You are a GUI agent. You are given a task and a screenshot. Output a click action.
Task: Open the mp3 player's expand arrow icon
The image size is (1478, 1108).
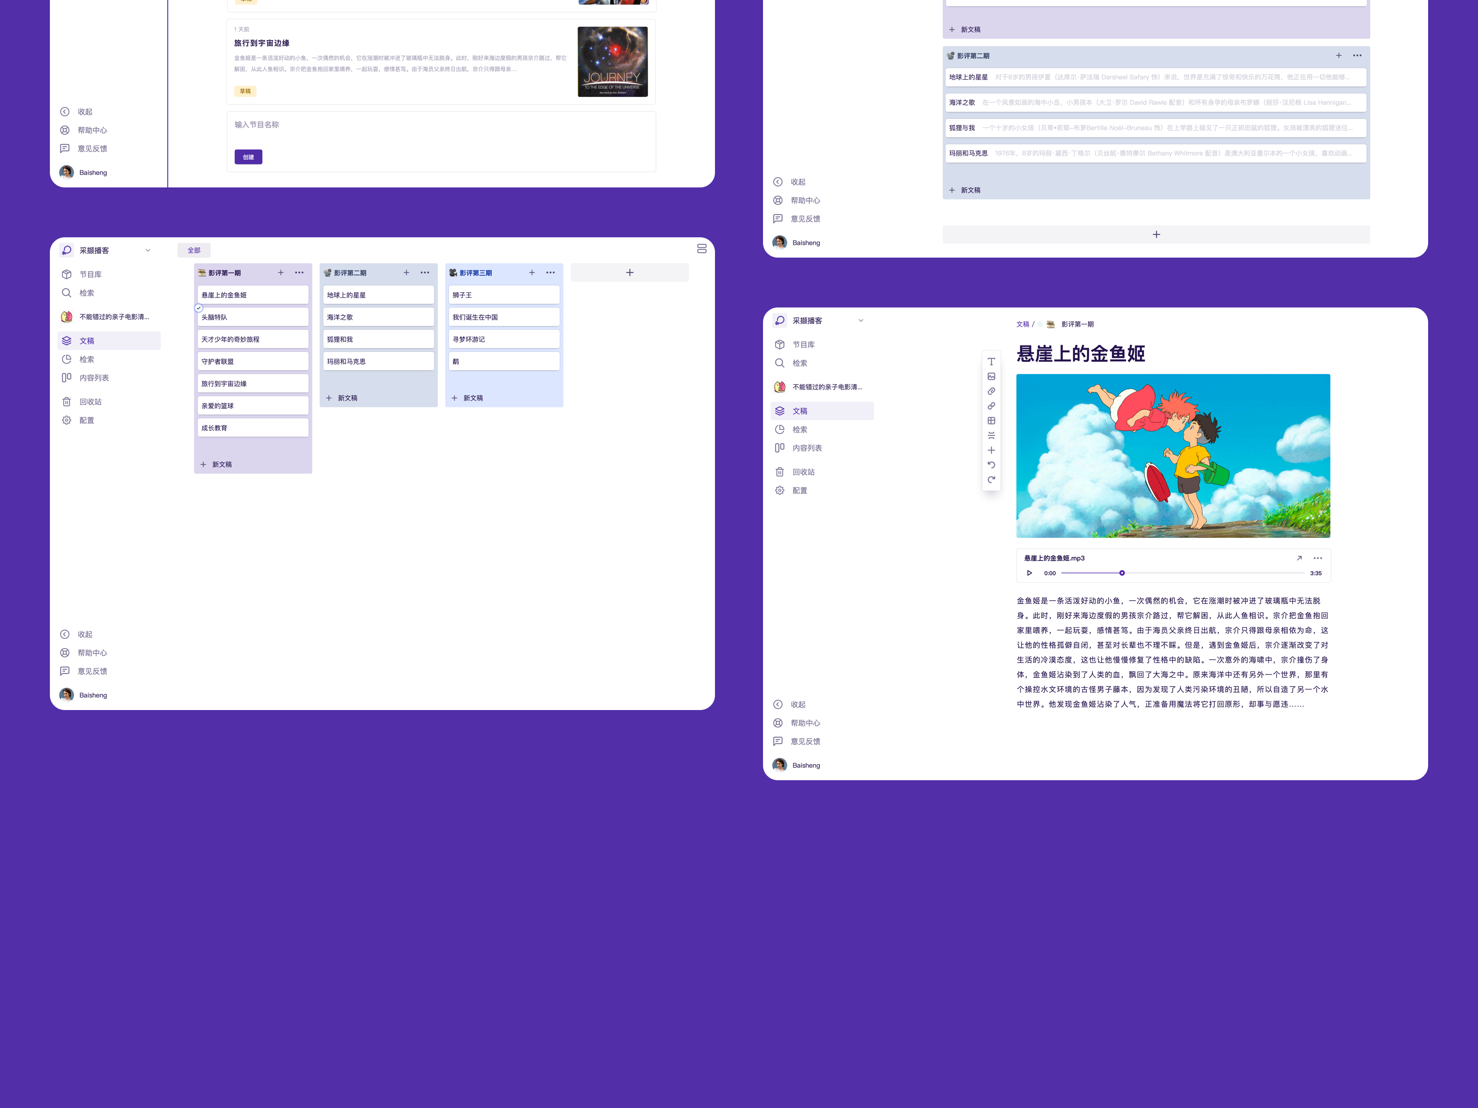pyautogui.click(x=1299, y=558)
